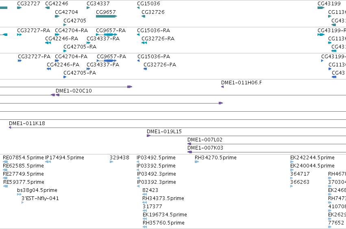346x229 pixels.
Task: Open the CG32726-RA transcript label
Action: pyautogui.click(x=158, y=39)
